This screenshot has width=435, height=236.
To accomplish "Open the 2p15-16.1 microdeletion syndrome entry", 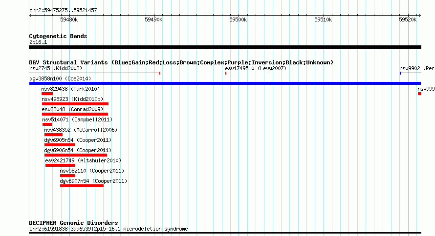I will pos(109,229).
